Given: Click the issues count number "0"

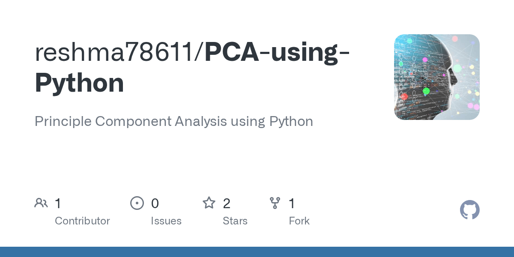Looking at the screenshot, I should [155, 203].
